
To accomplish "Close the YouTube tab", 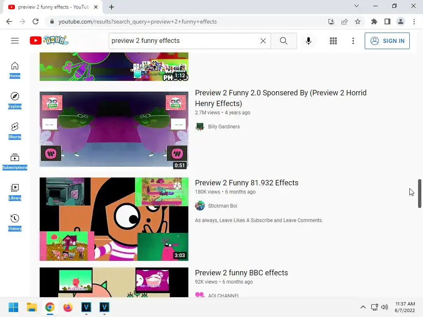I will pyautogui.click(x=96, y=7).
